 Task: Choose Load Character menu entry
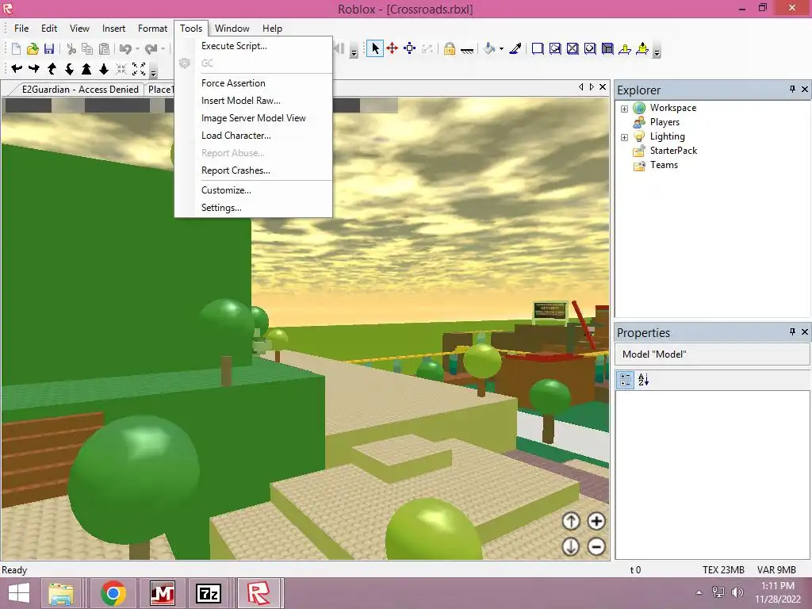point(254,136)
